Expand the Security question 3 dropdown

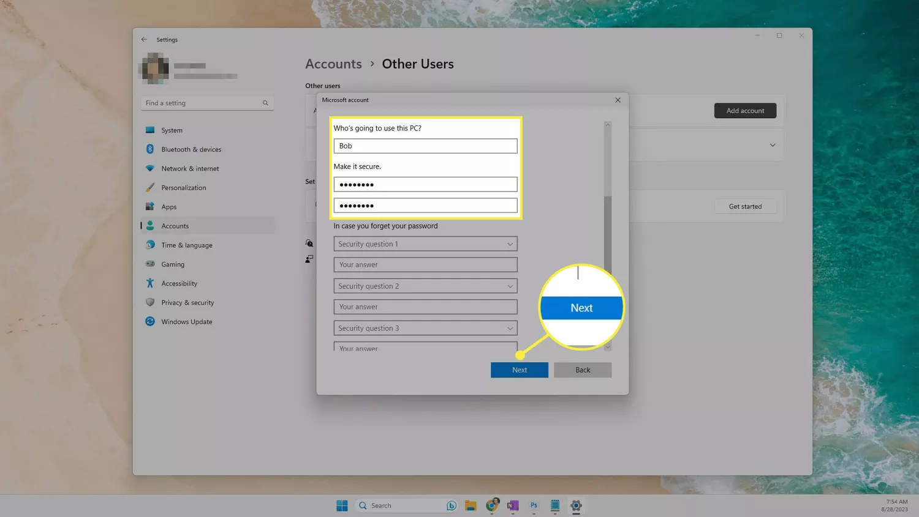click(425, 328)
